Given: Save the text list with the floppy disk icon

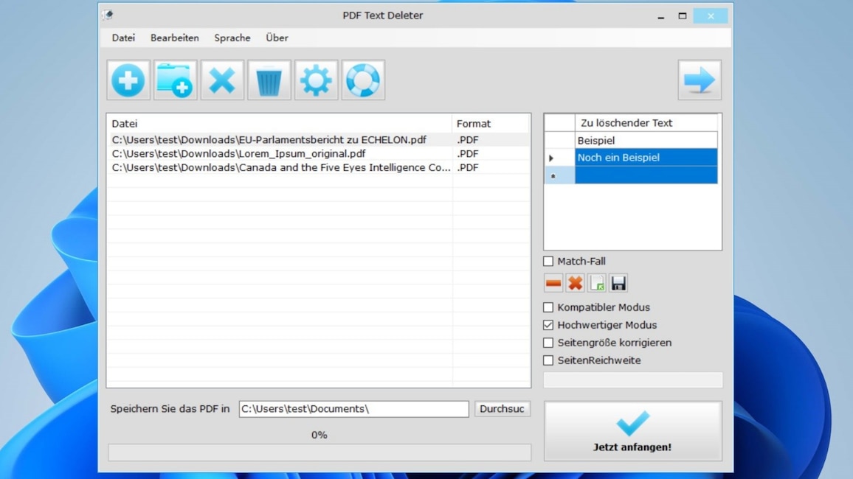Looking at the screenshot, I should [x=617, y=282].
